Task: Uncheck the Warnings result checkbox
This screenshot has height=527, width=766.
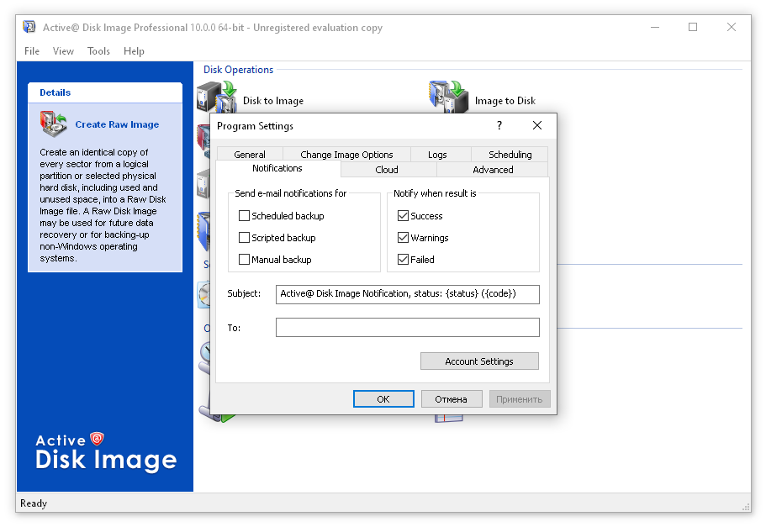Action: [403, 237]
